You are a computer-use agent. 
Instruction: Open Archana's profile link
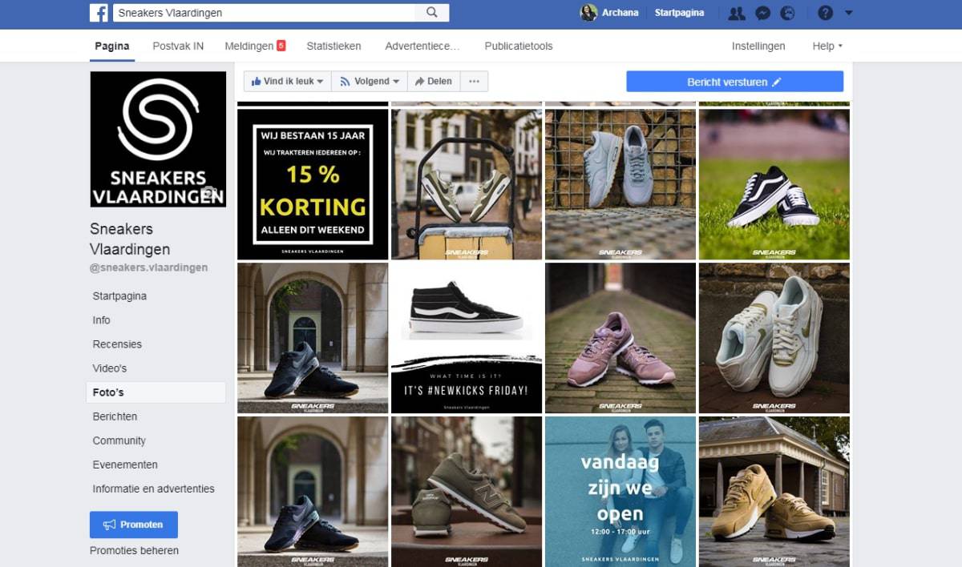click(620, 13)
